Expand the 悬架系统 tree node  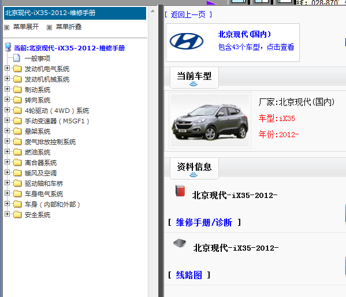click(x=7, y=130)
